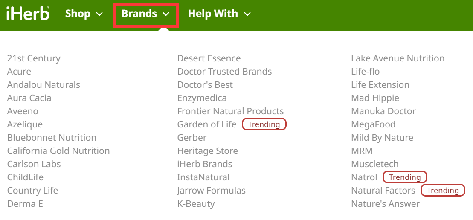Open Jarrow Formulas brand

[x=212, y=191]
